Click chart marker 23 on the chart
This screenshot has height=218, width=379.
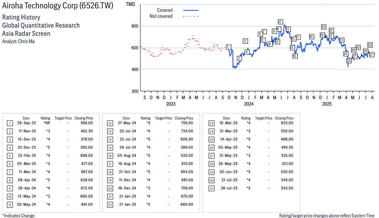(341, 40)
